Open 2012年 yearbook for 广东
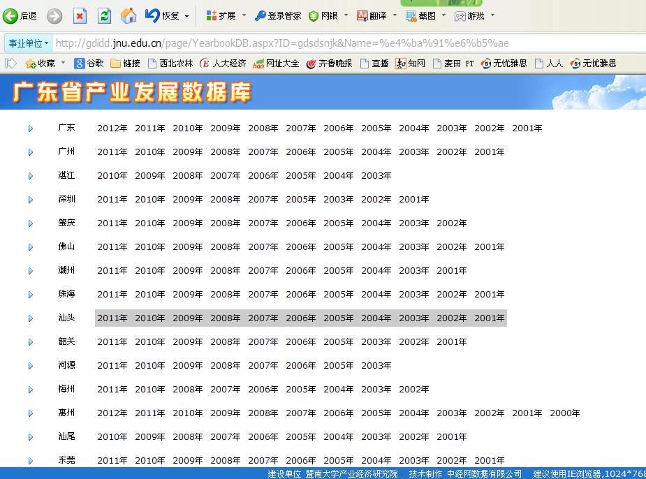The width and height of the screenshot is (646, 479). pos(112,128)
